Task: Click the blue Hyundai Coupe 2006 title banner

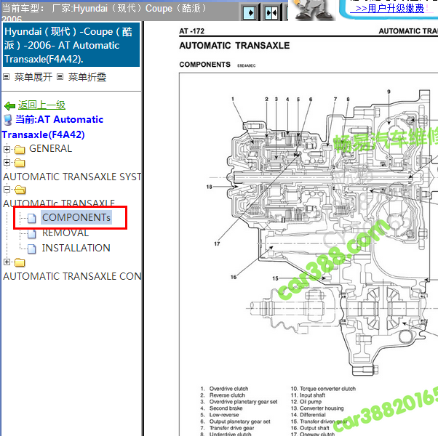Action: pyautogui.click(x=71, y=45)
